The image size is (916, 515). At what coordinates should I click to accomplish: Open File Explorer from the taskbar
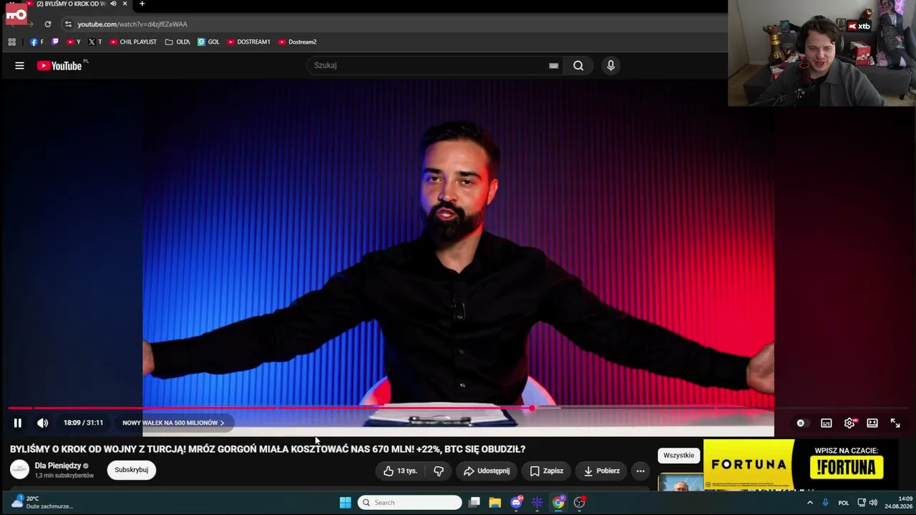click(x=494, y=503)
